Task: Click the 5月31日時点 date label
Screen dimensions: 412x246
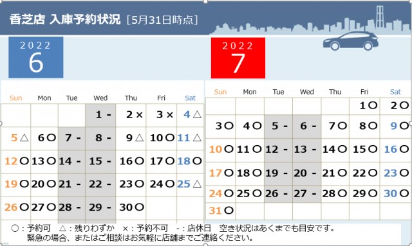Action: point(162,20)
